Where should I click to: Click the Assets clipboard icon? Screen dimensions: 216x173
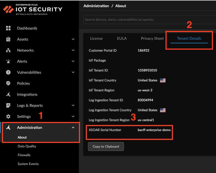8,39
